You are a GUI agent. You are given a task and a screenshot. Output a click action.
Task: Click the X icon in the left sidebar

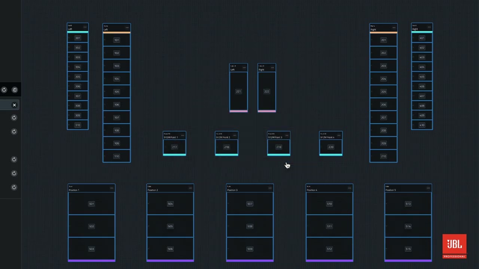click(x=14, y=105)
